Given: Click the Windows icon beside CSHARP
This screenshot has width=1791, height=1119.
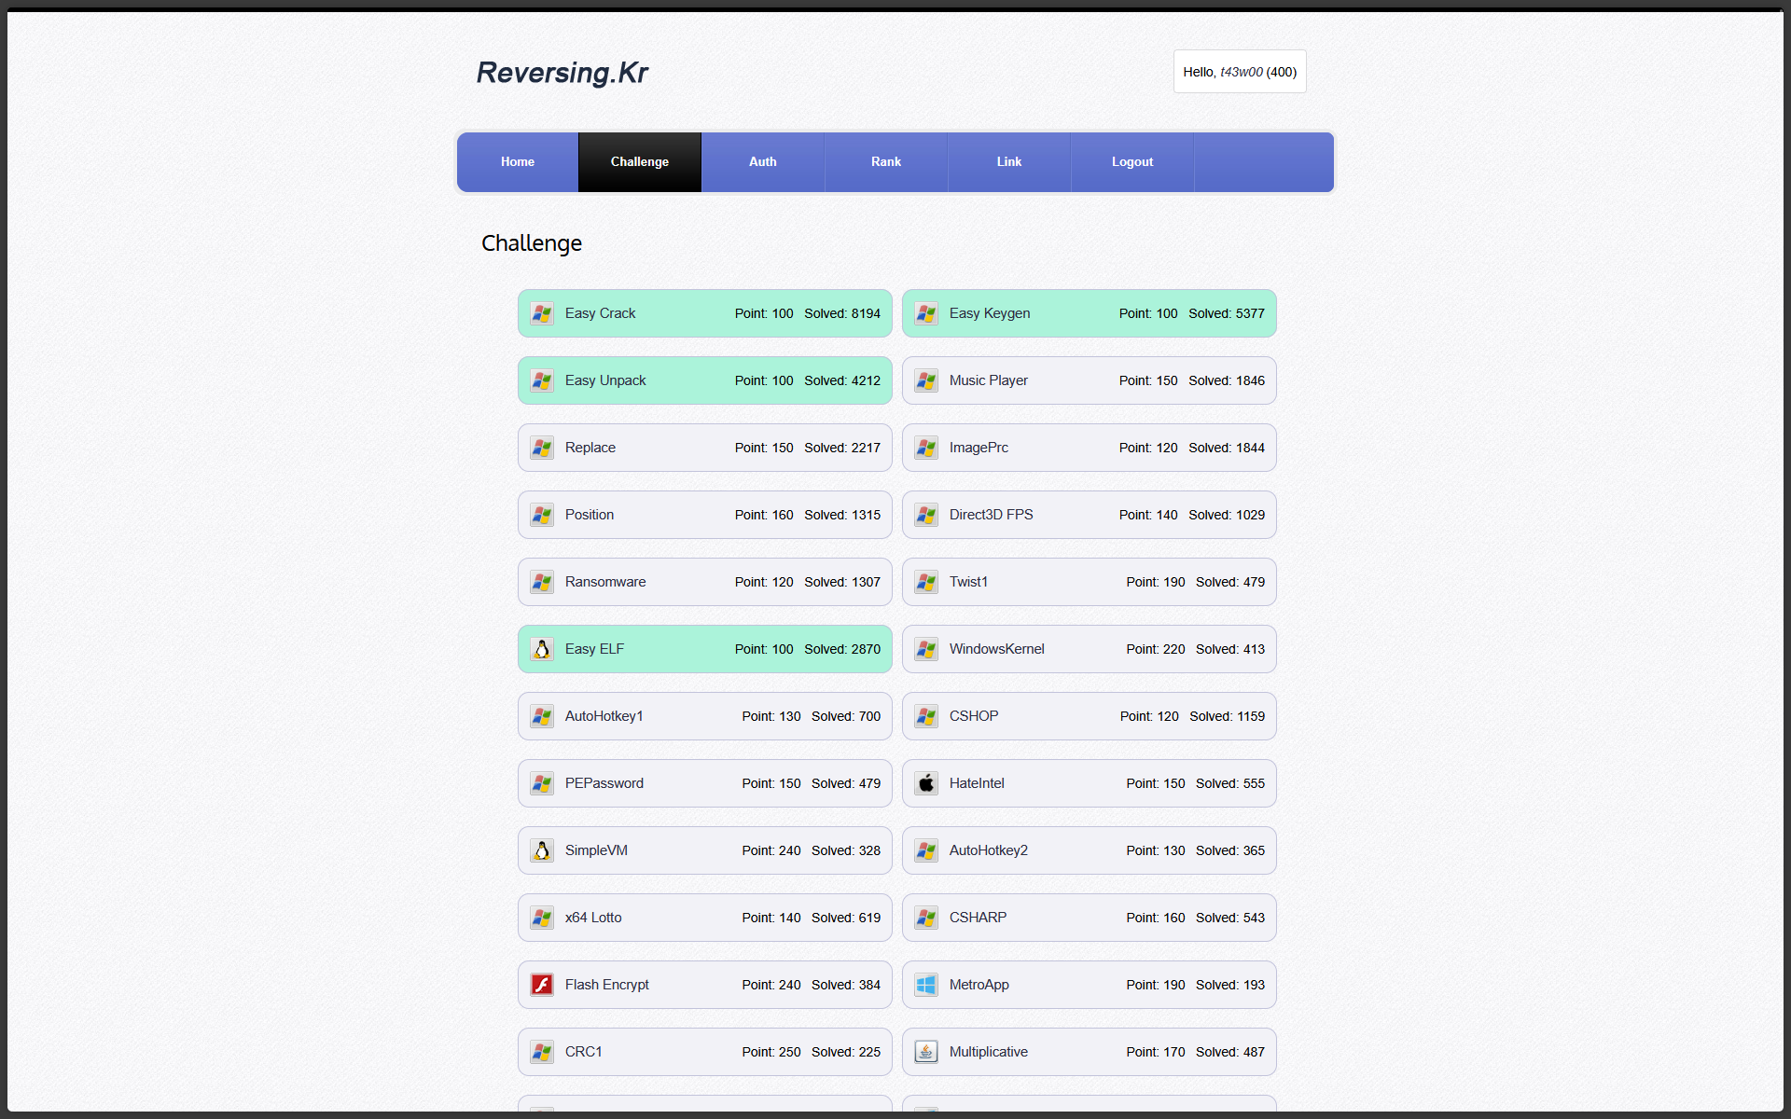Looking at the screenshot, I should point(926,919).
